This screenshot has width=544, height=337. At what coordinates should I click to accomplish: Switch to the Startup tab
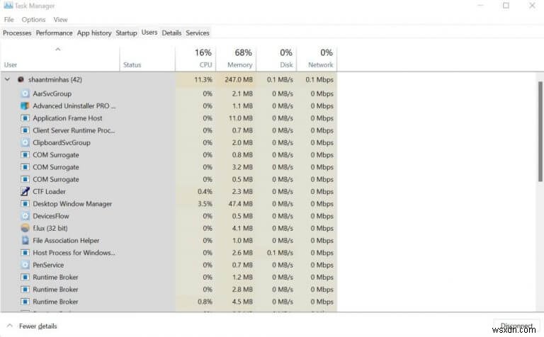click(x=126, y=33)
